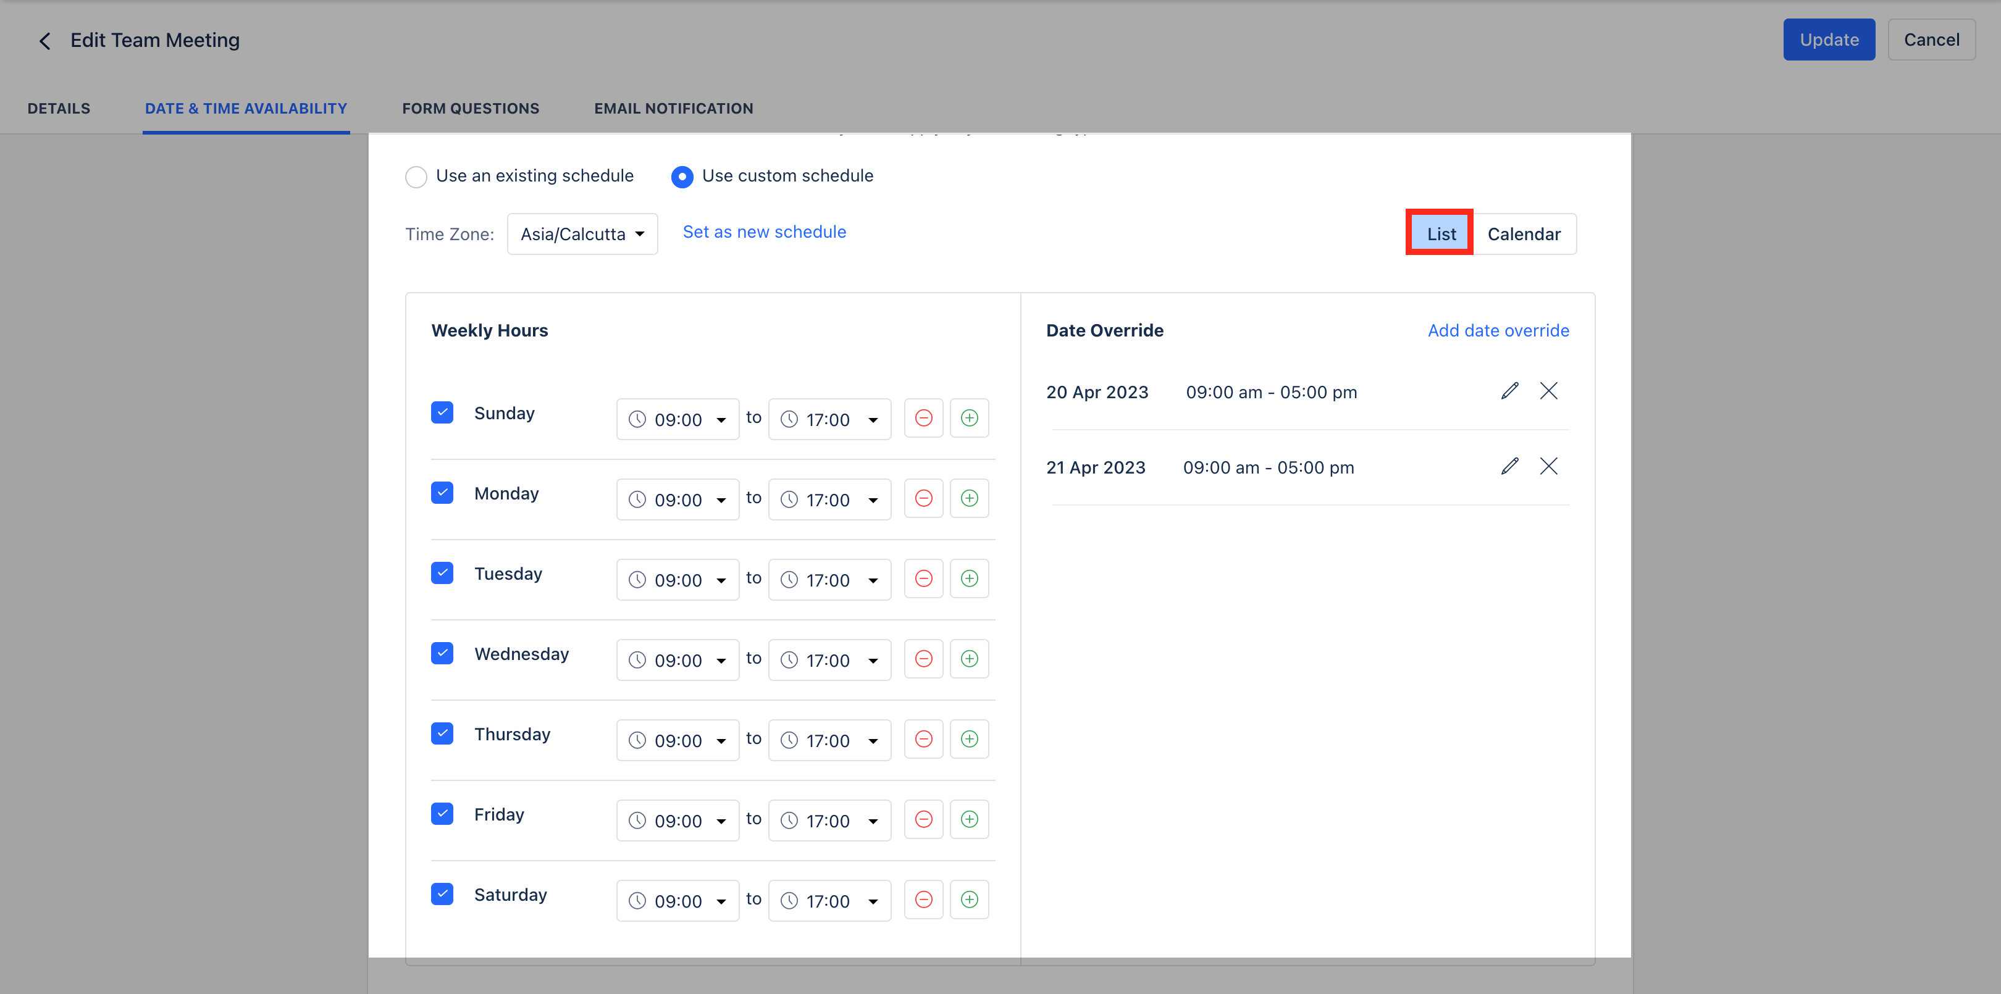Add another time interval for Monday
Viewport: 2001px width, 994px height.
tap(968, 498)
